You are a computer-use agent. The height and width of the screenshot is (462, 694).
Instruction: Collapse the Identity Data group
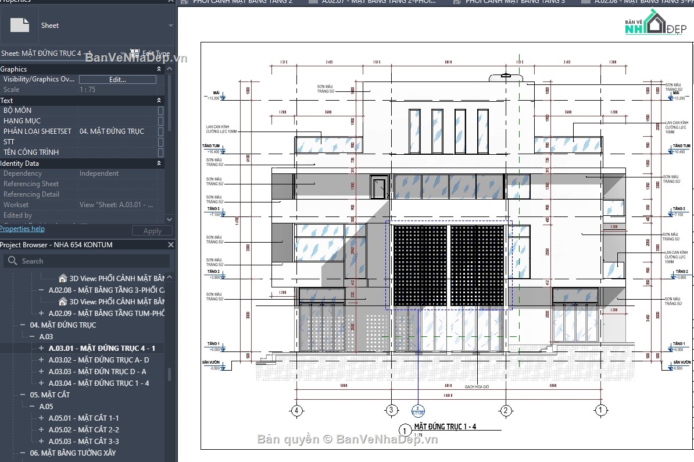(x=159, y=164)
